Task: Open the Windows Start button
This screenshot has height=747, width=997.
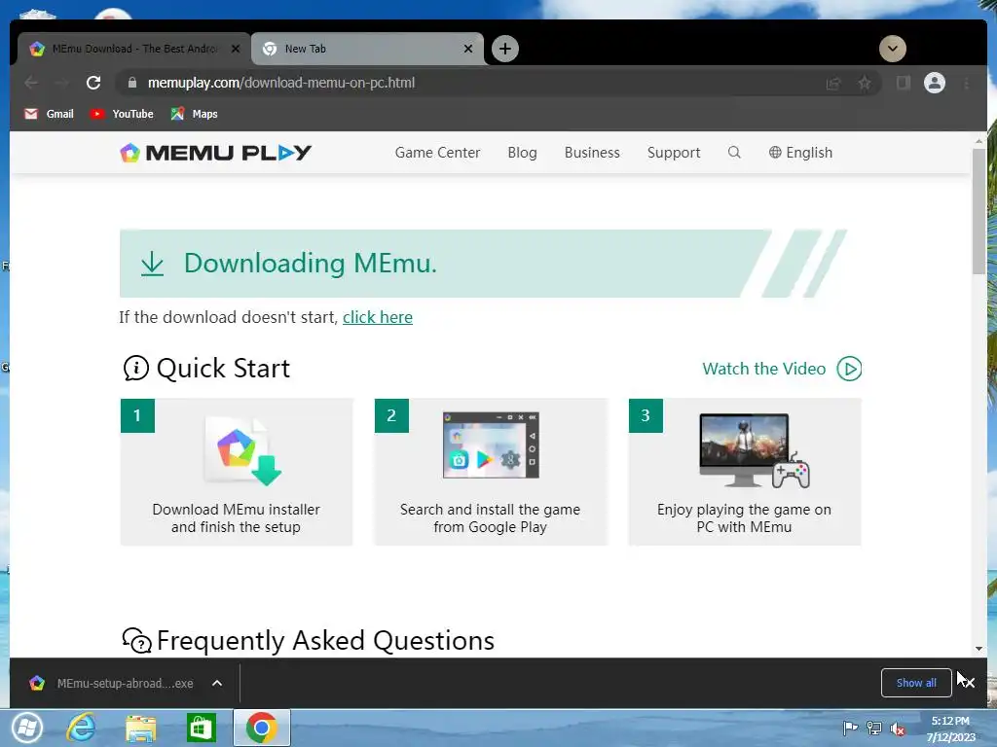Action: 26,728
